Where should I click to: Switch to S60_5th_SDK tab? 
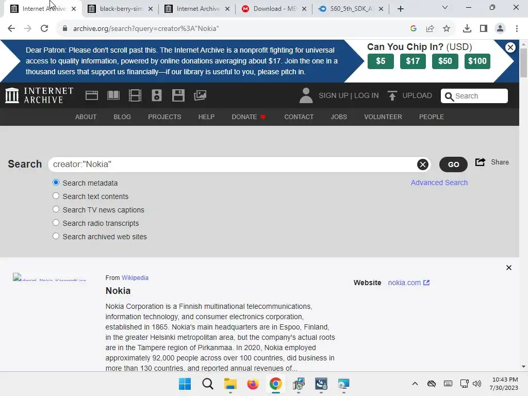(351, 9)
